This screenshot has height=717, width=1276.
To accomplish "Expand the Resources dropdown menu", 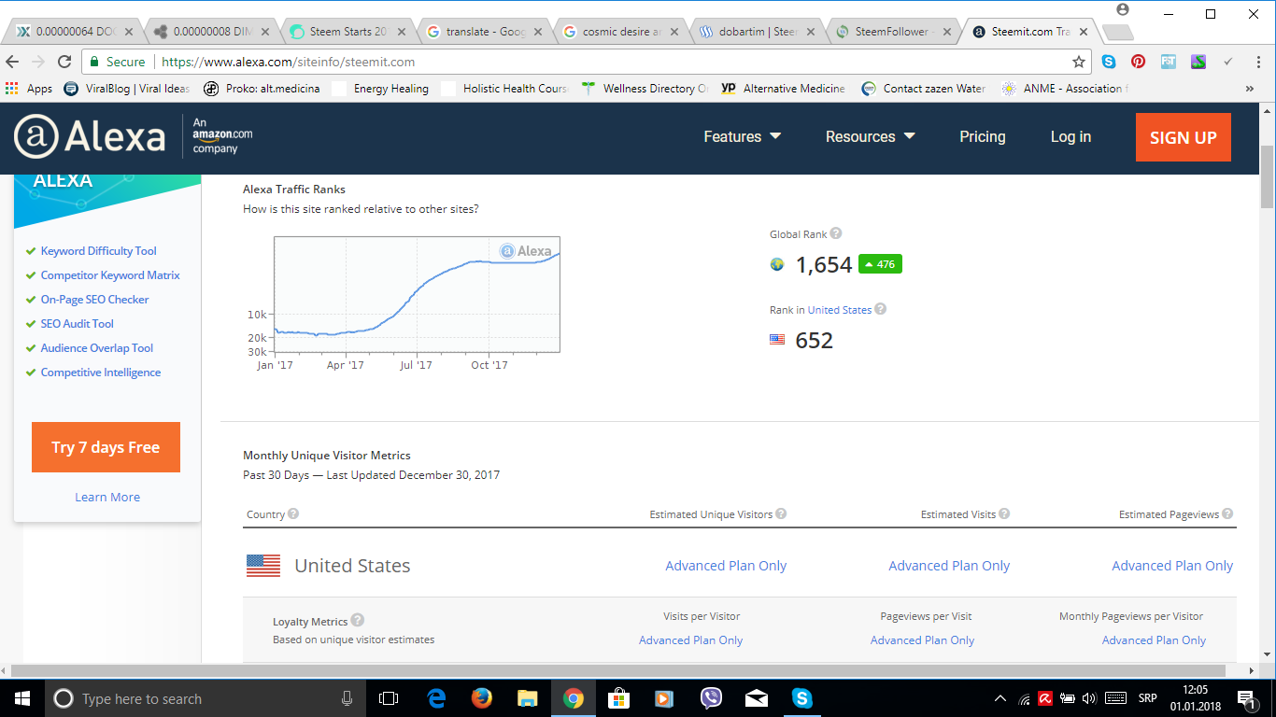I will pos(870,136).
